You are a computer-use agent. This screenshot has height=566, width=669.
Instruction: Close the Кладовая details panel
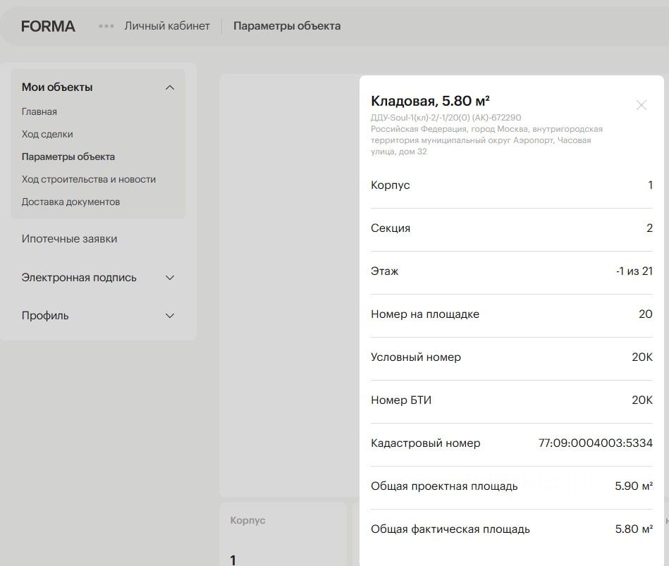[x=641, y=105]
